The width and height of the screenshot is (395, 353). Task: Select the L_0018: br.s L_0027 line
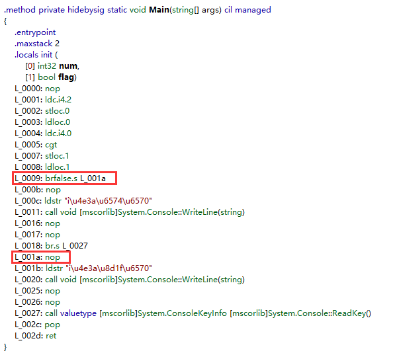tap(51, 246)
